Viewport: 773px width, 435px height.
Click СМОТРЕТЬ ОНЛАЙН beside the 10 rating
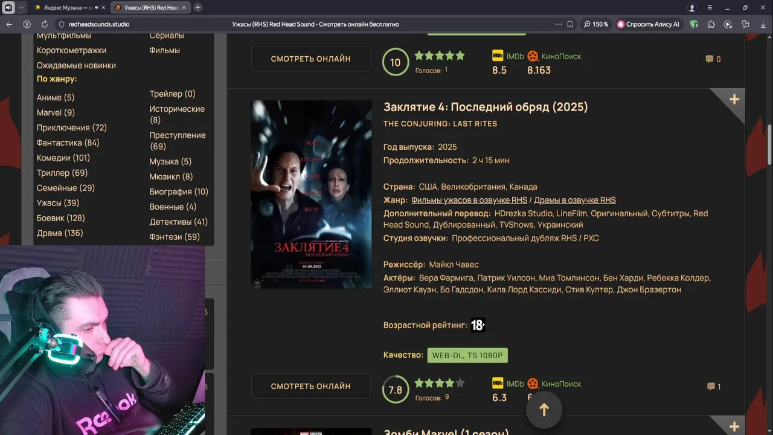click(x=311, y=59)
